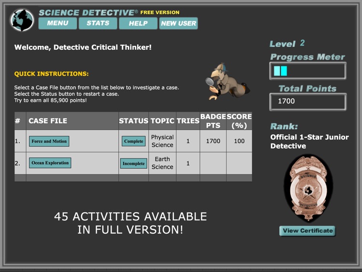362x272 pixels.
Task: Click the BADGE PTS column header
Action: coord(213,121)
